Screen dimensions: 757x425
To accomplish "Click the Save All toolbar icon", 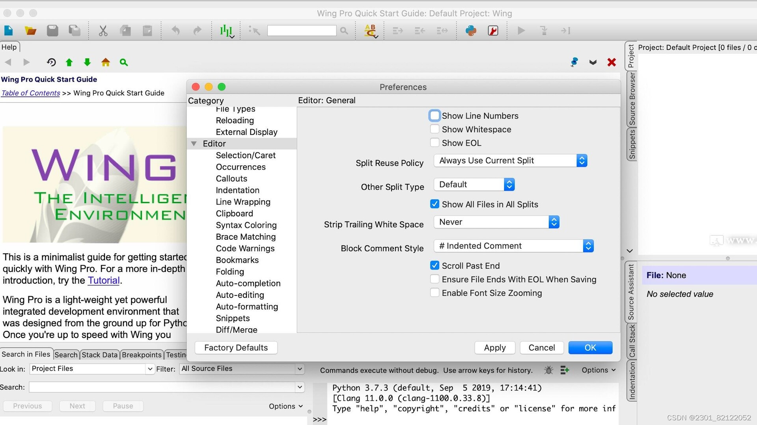I will (x=75, y=30).
